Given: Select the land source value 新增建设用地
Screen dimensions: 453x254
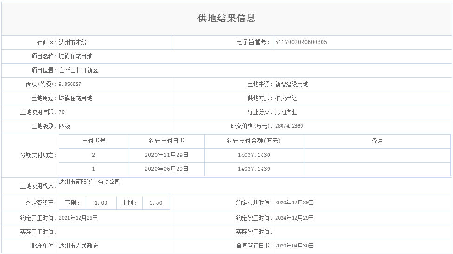Looking at the screenshot, I should 291,84.
